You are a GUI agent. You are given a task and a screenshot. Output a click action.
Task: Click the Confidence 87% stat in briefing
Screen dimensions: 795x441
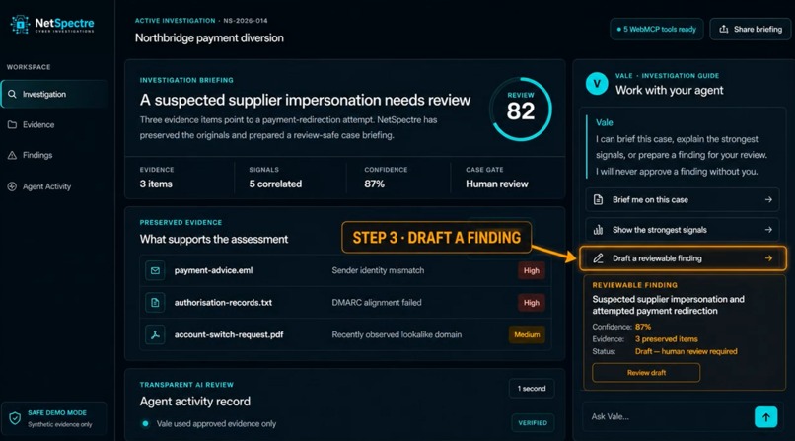tap(386, 178)
